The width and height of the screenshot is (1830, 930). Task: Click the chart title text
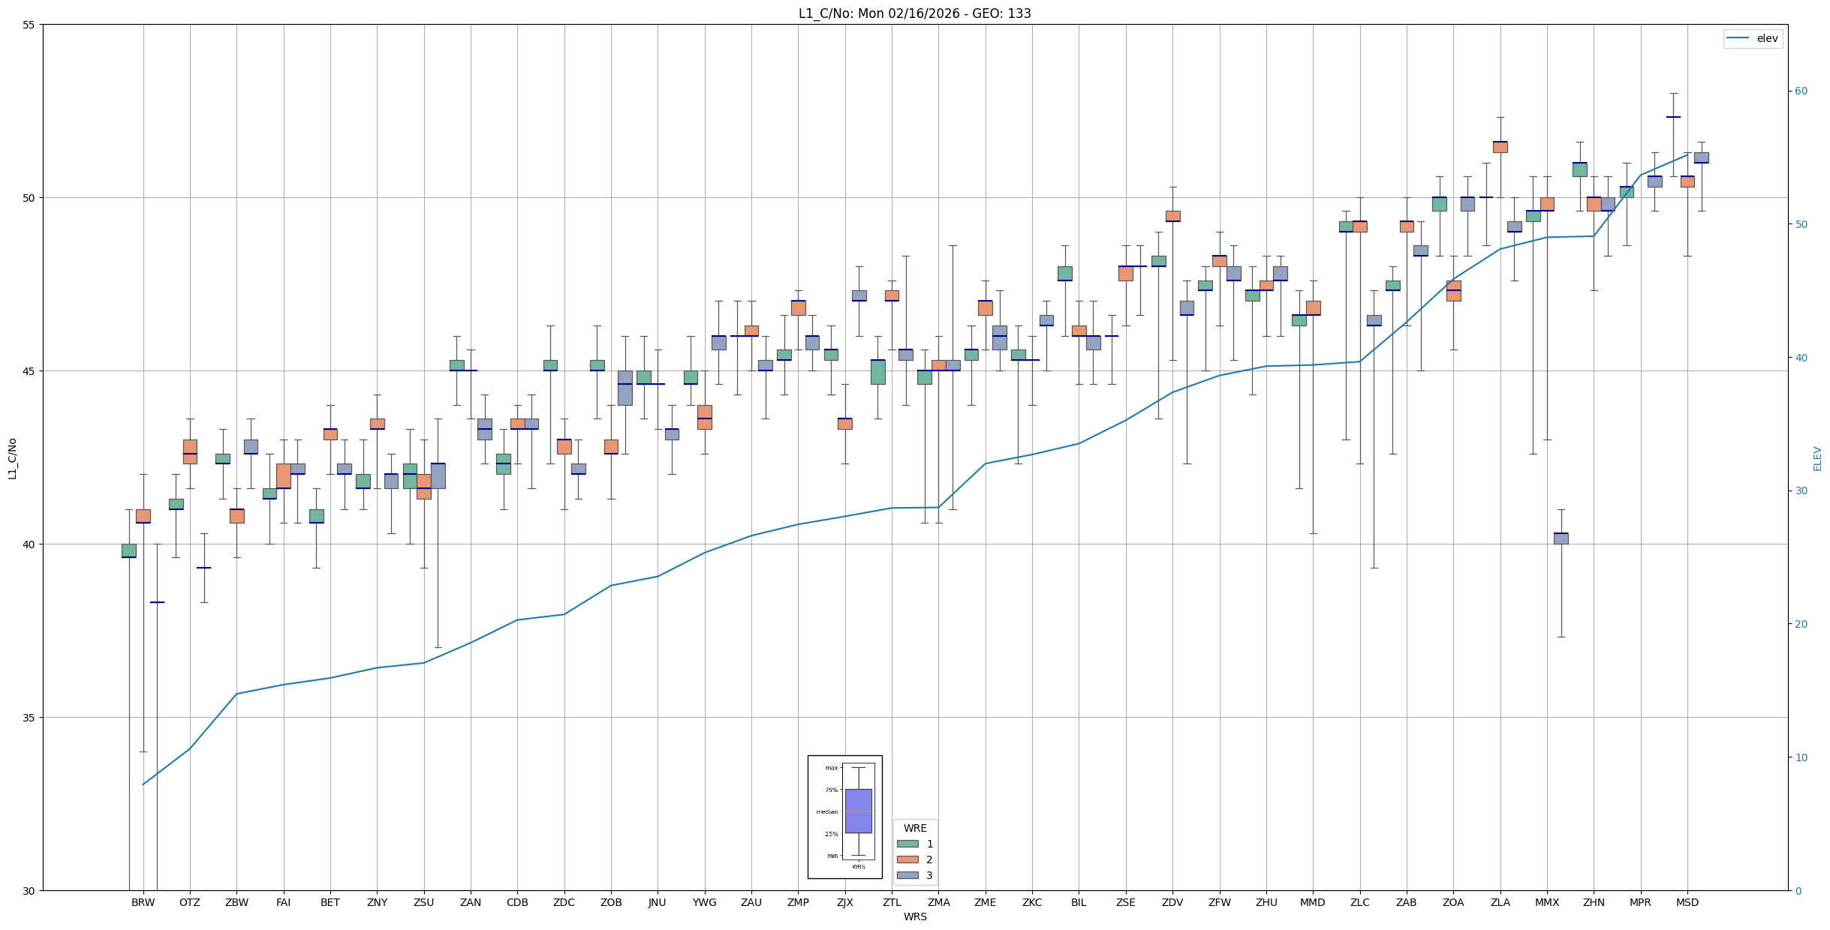click(x=914, y=13)
